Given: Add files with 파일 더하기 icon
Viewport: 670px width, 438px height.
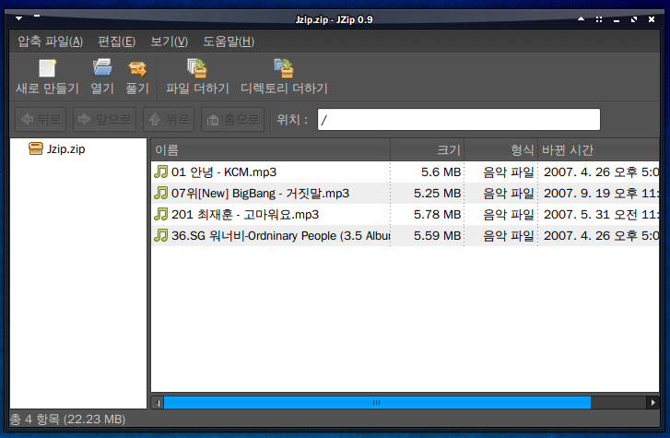Looking at the screenshot, I should coord(197,68).
